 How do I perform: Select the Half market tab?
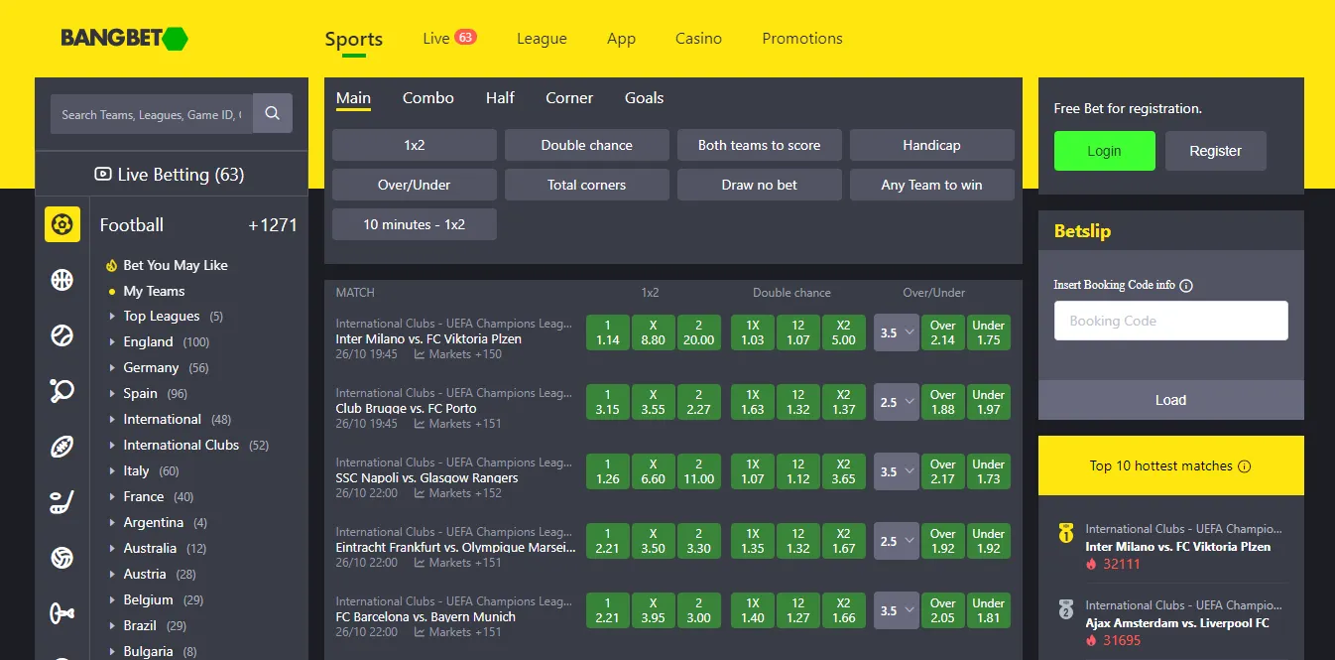click(x=500, y=98)
